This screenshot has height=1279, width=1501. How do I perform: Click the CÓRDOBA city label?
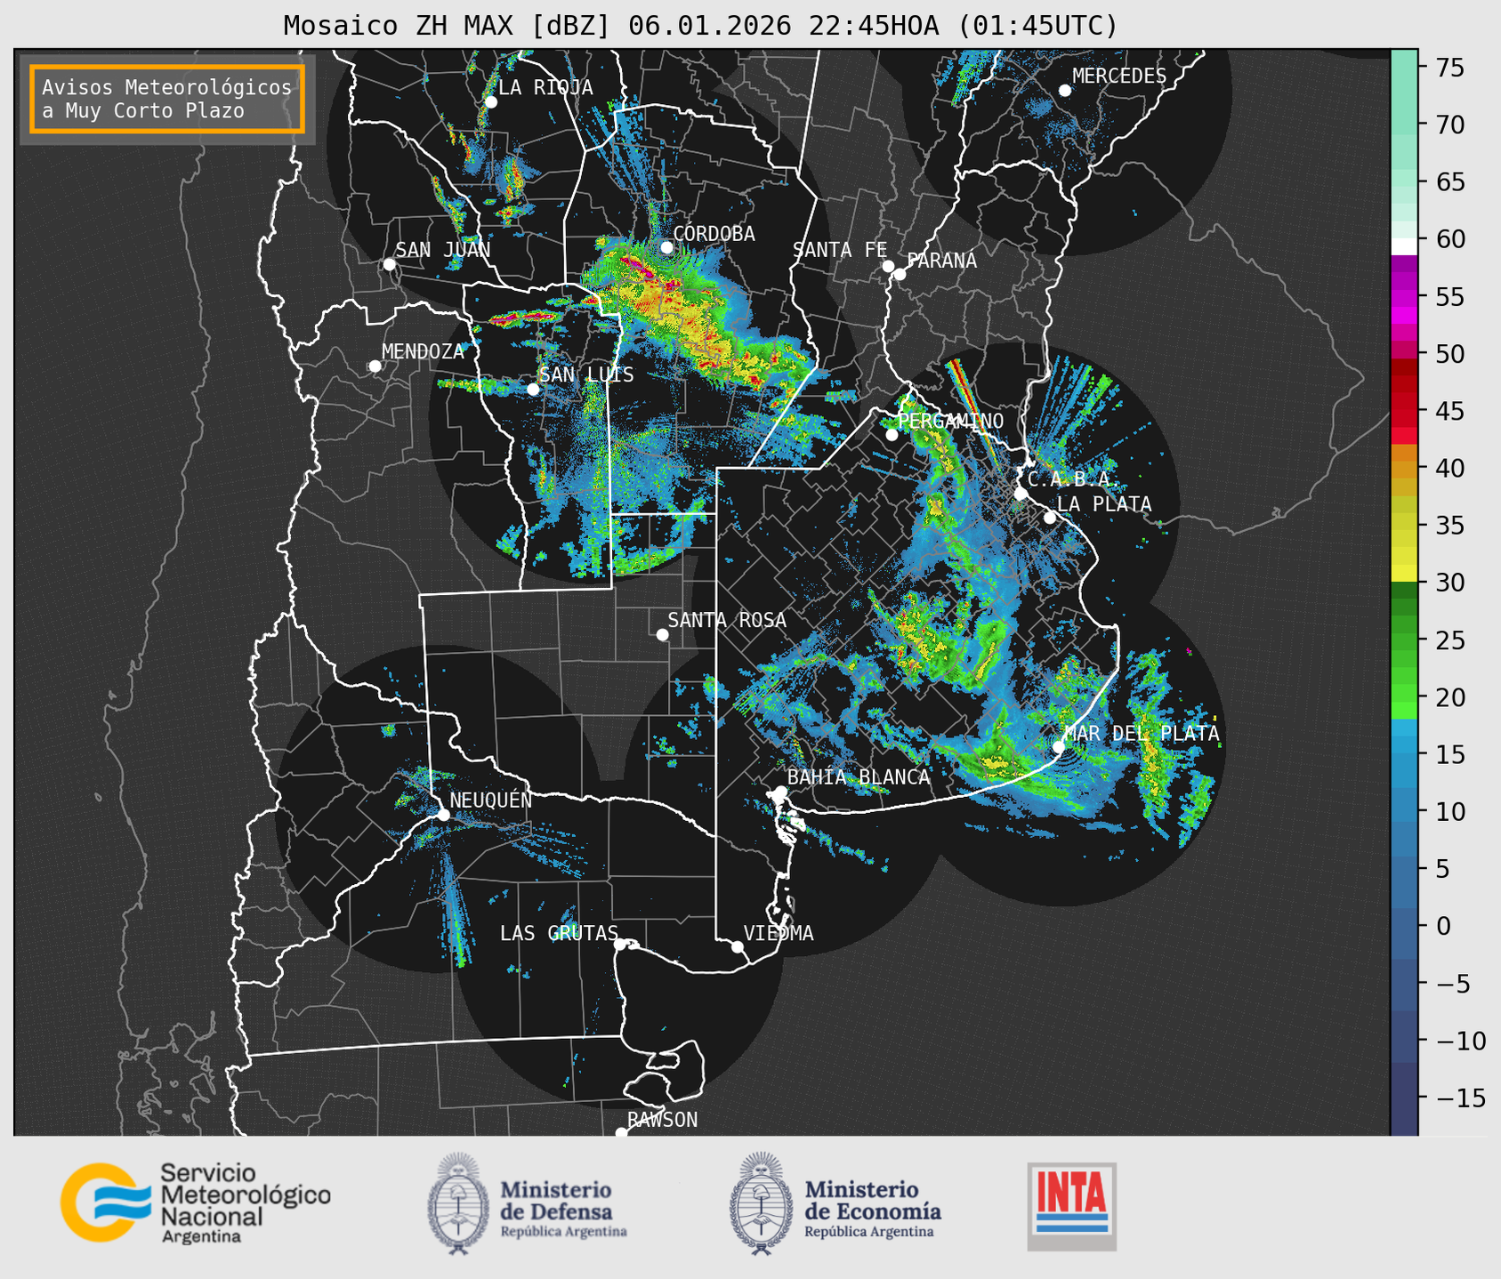coord(714,234)
